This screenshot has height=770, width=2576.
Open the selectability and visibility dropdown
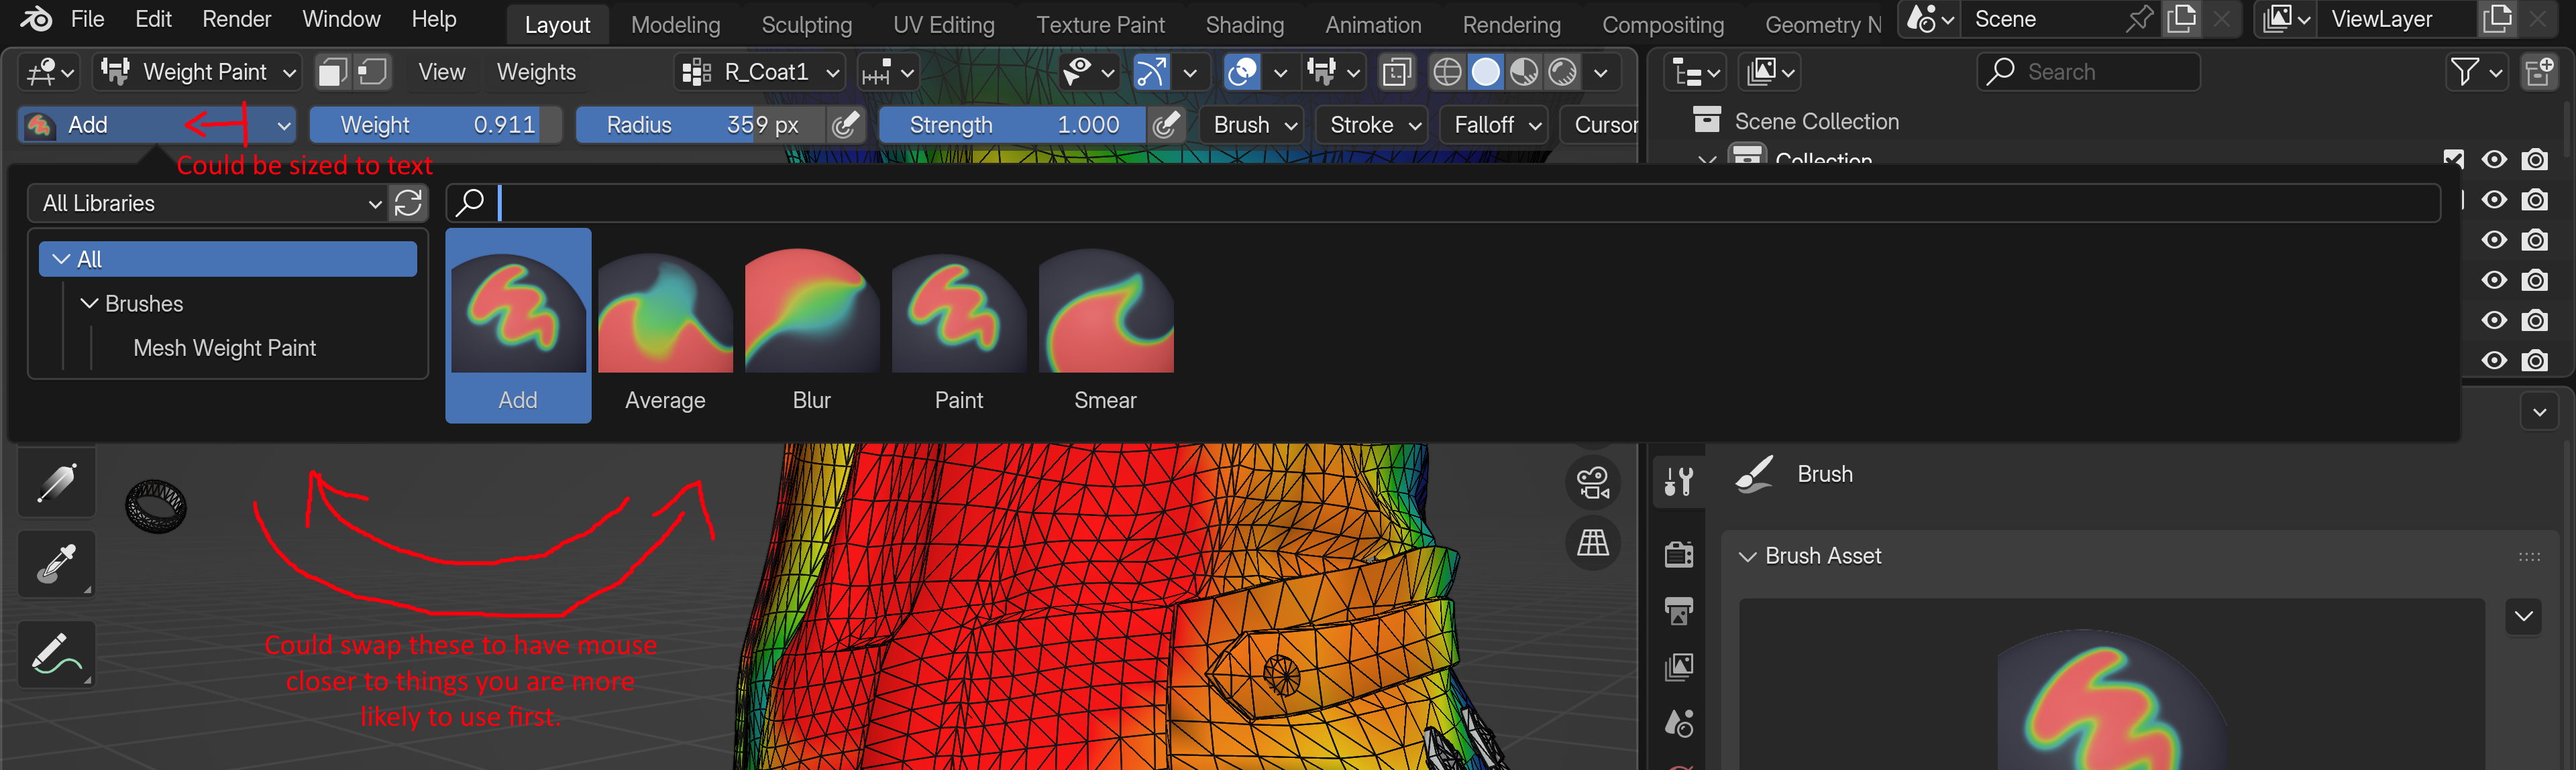pos(1089,72)
